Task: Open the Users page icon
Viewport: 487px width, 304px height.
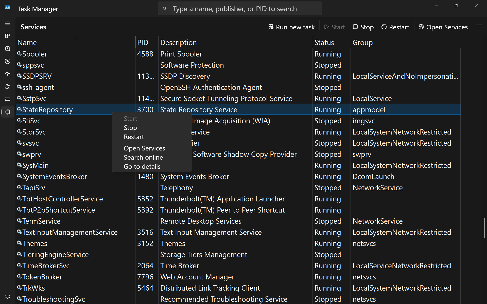Action: click(8, 87)
